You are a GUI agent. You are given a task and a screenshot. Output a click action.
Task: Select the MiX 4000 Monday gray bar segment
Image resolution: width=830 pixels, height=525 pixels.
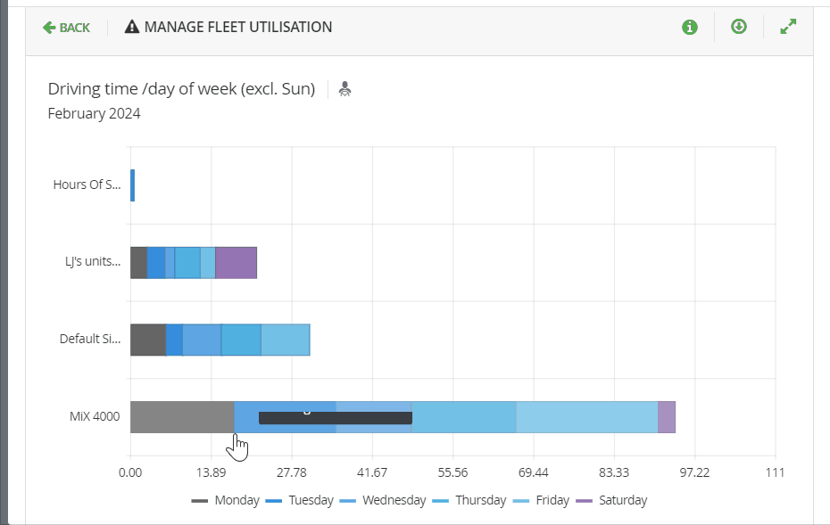pyautogui.click(x=182, y=417)
